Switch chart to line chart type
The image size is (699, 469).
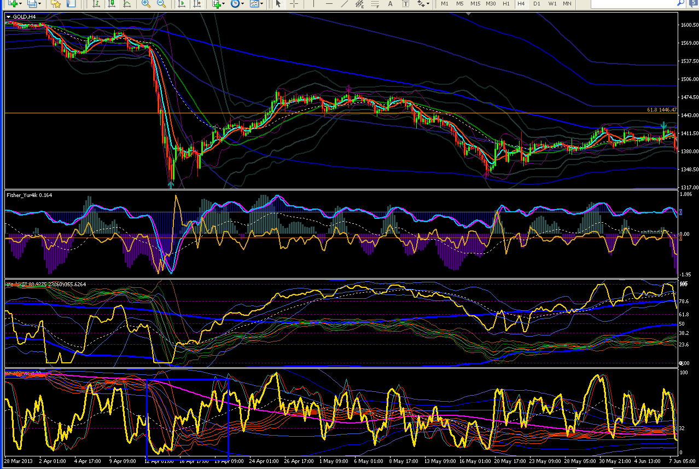tap(127, 4)
